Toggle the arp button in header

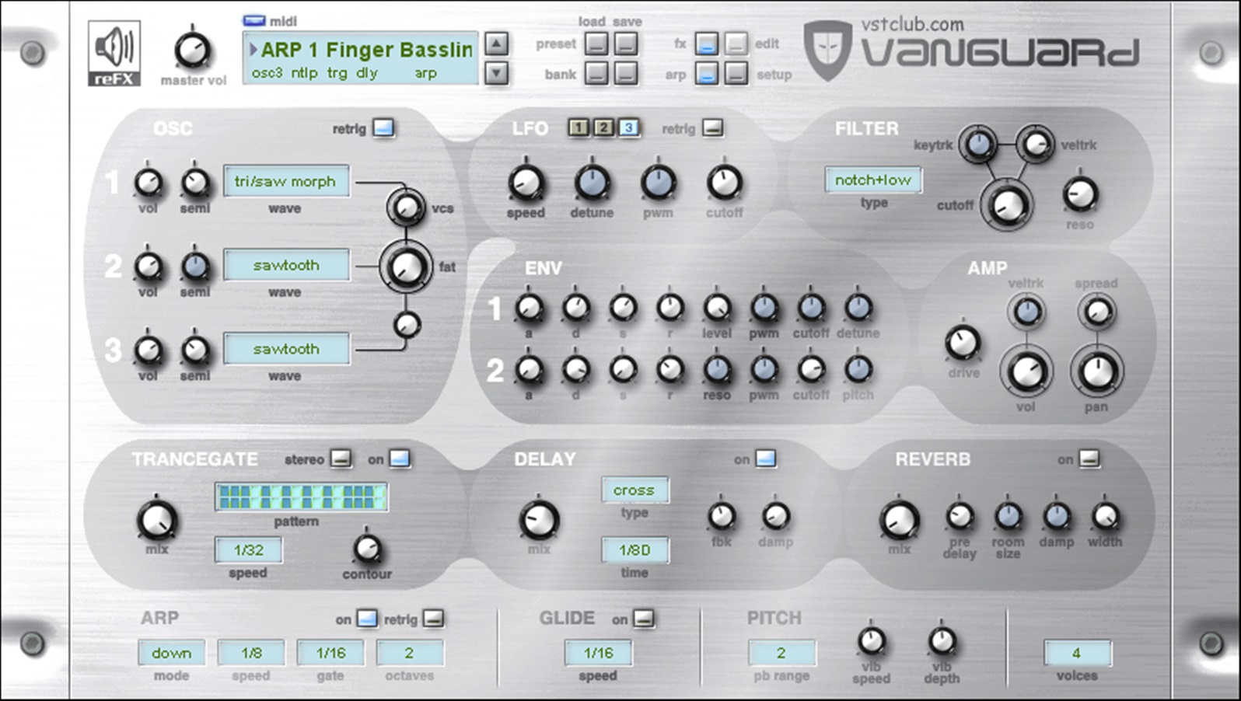point(706,74)
